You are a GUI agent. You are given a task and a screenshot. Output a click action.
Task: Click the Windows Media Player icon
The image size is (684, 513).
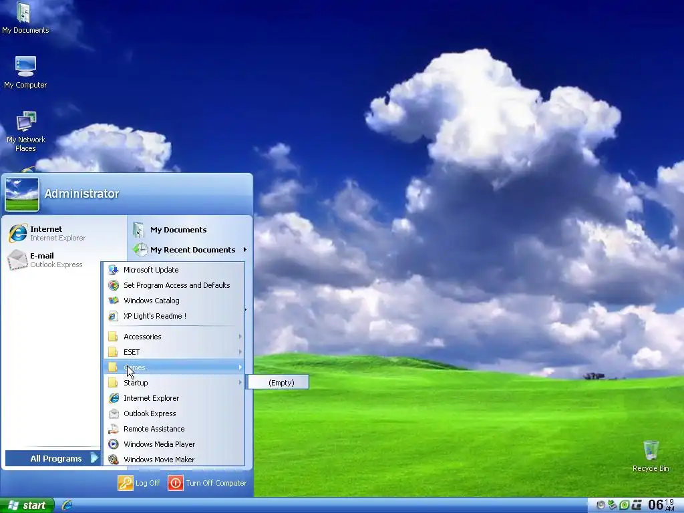pyautogui.click(x=114, y=444)
